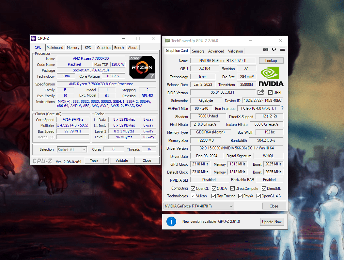
Task: Click the Release Date value Jan 3, 2023
Action: tap(203, 84)
